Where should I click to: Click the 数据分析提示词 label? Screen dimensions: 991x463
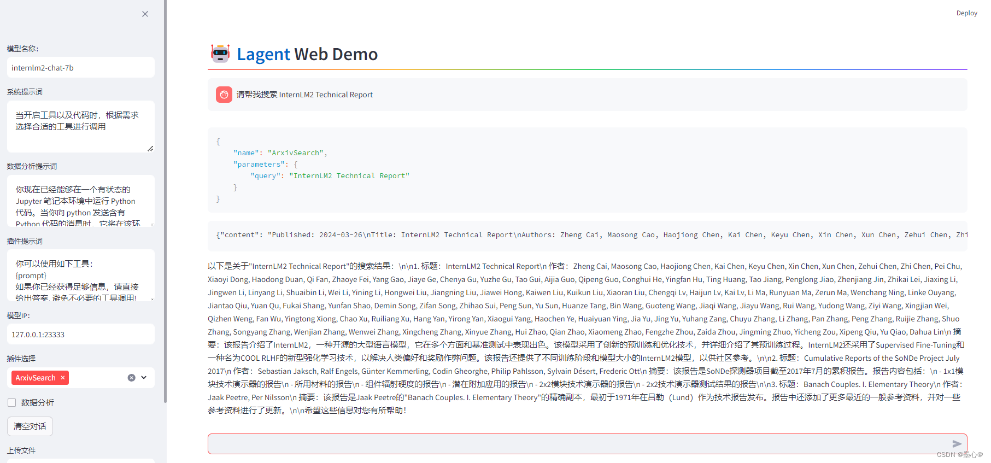coord(32,166)
